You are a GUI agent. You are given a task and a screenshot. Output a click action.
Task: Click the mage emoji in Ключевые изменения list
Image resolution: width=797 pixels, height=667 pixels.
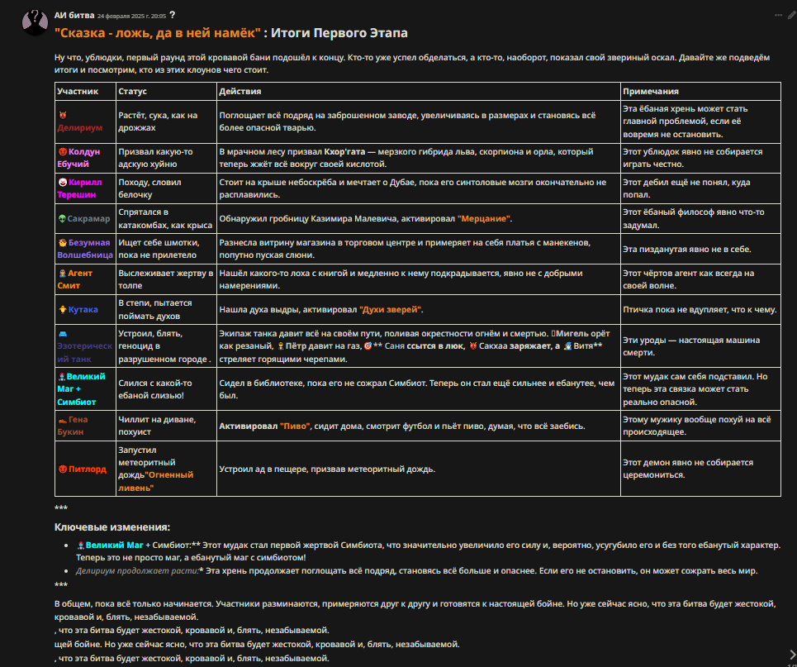click(80, 545)
